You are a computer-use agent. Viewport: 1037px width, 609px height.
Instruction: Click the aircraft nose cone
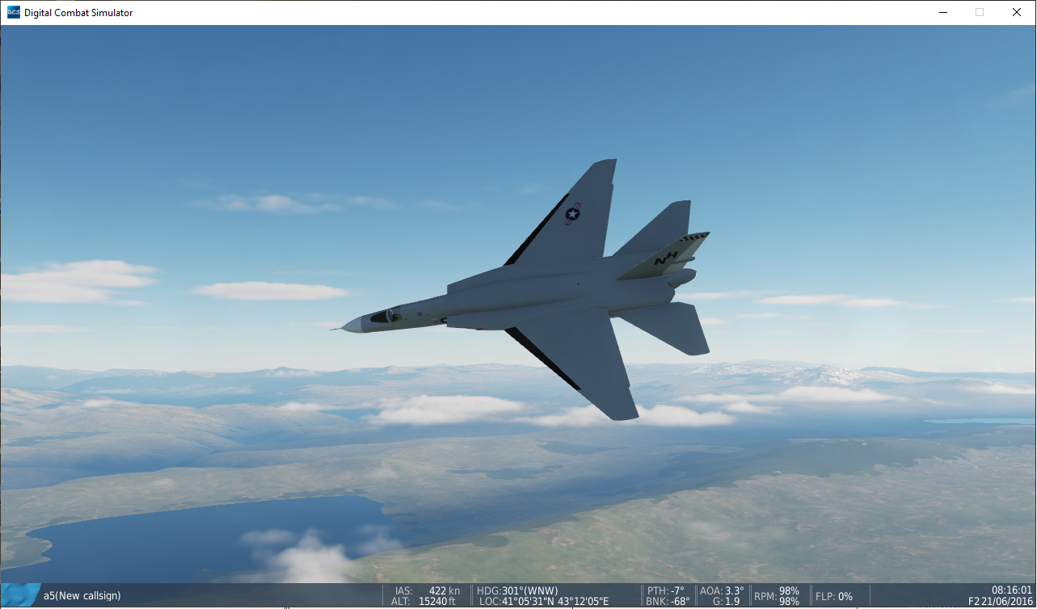pyautogui.click(x=349, y=325)
